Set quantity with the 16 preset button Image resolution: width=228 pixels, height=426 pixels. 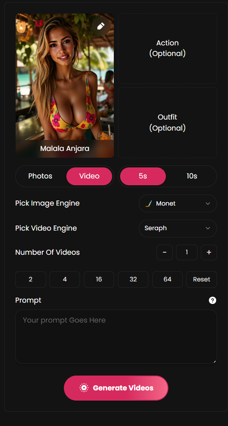[x=99, y=279]
